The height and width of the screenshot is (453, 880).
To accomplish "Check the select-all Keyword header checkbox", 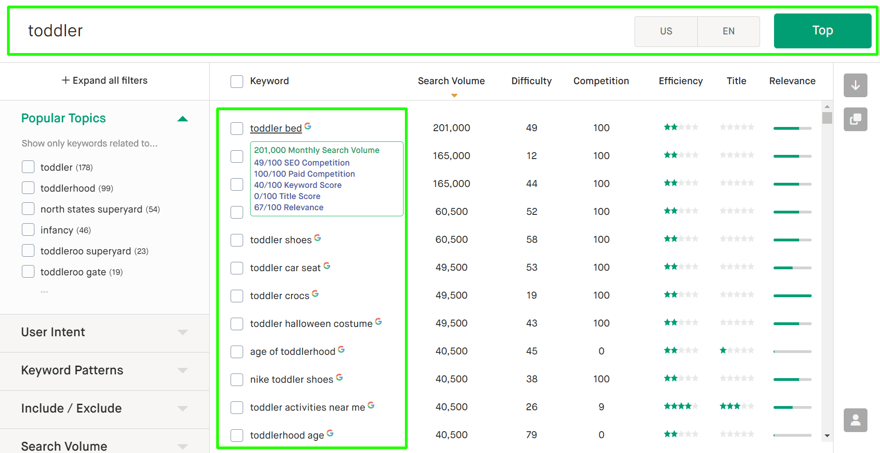I will point(237,81).
